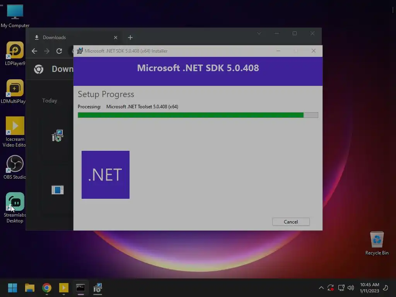Click 'Microsoft .NET Toolset 5.0.408 (x64)' text
The image size is (396, 297).
pos(142,107)
